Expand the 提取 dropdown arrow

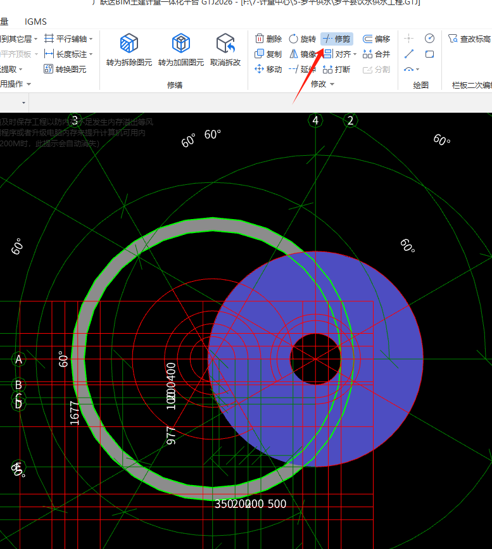pyautogui.click(x=21, y=69)
